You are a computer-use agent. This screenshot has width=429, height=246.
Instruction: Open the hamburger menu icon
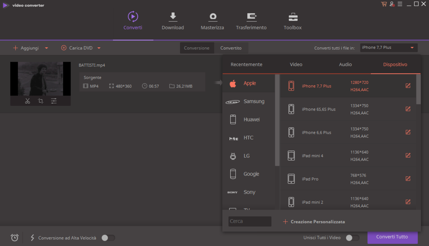[x=400, y=4]
